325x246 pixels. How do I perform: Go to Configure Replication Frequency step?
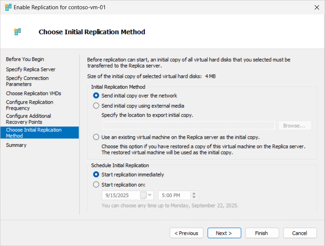[30, 105]
